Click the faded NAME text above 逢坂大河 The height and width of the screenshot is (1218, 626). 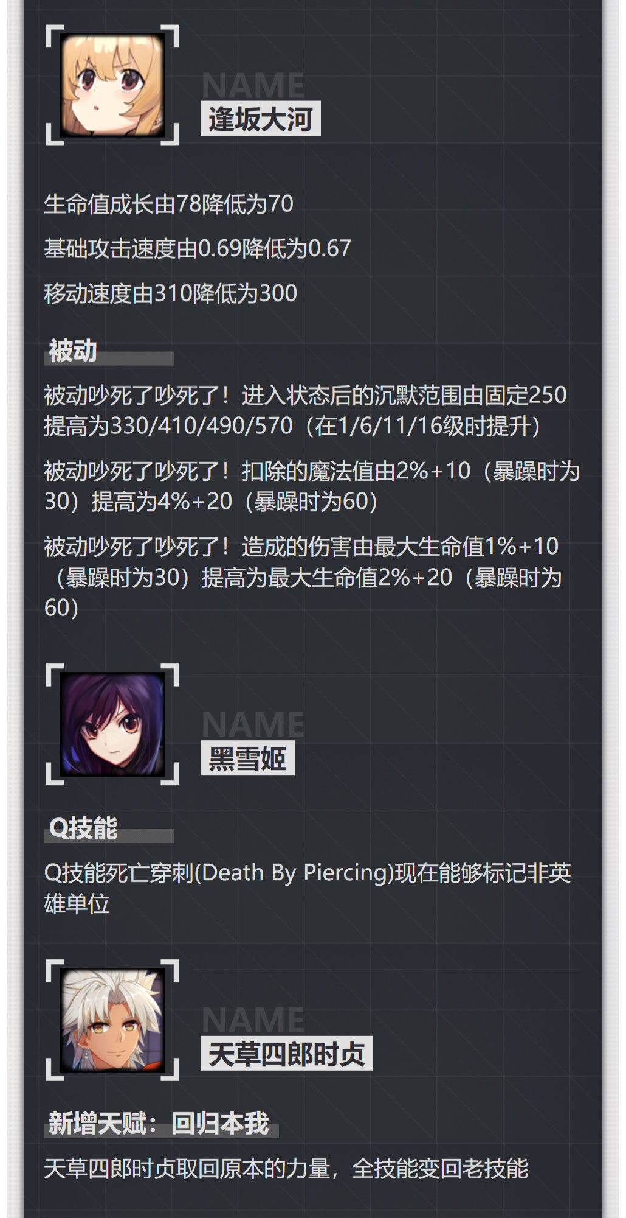tap(253, 85)
